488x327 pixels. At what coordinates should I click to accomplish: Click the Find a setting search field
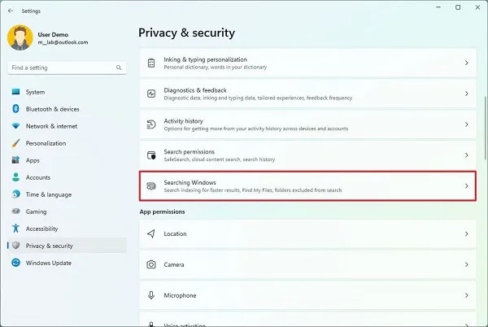point(67,68)
